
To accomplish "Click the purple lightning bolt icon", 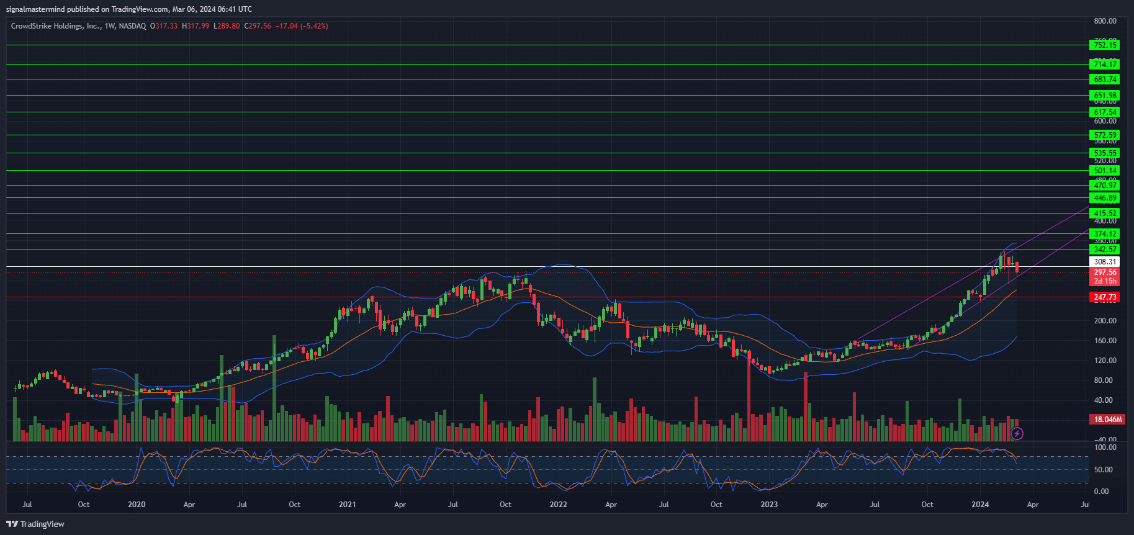I will [1017, 433].
